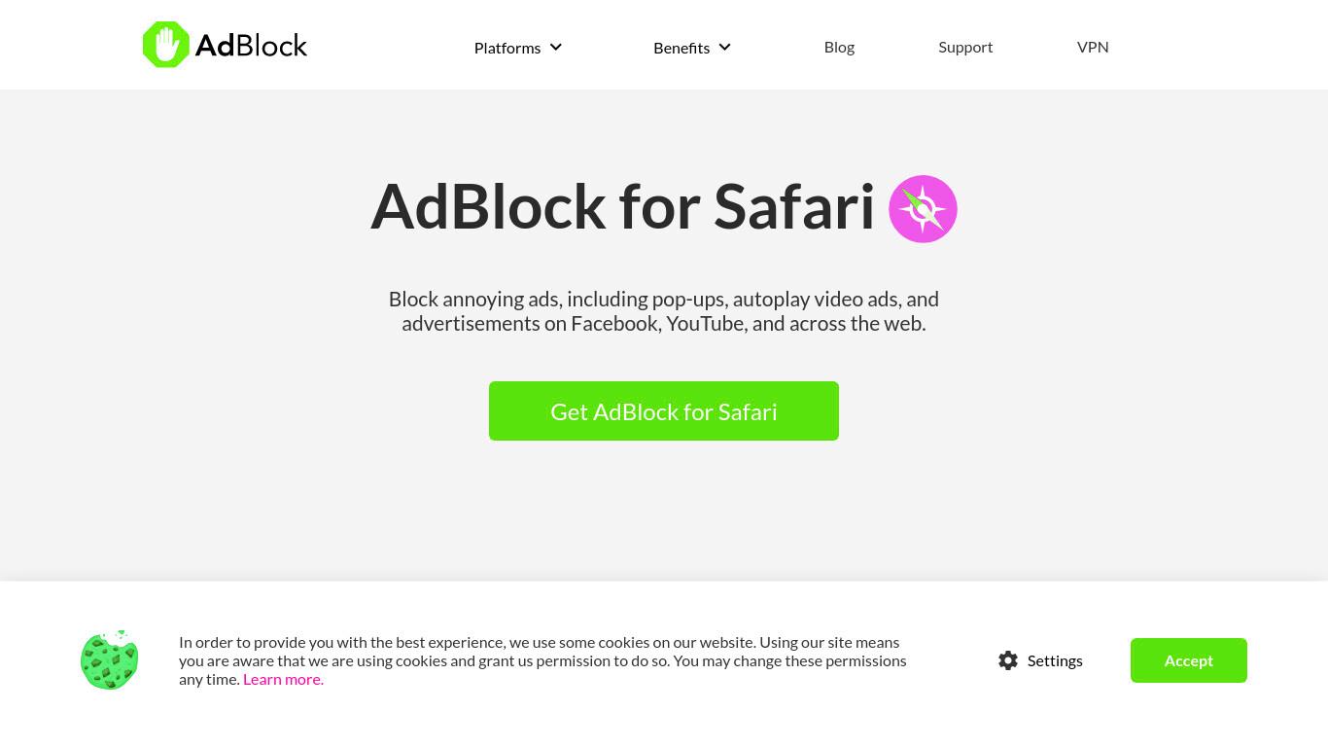Open the Platforms menu label

[507, 48]
